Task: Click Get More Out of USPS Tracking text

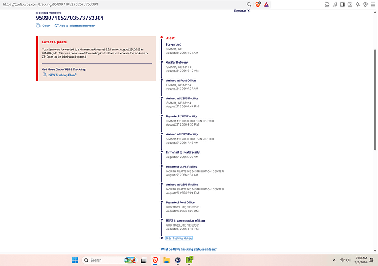Action: [64, 69]
